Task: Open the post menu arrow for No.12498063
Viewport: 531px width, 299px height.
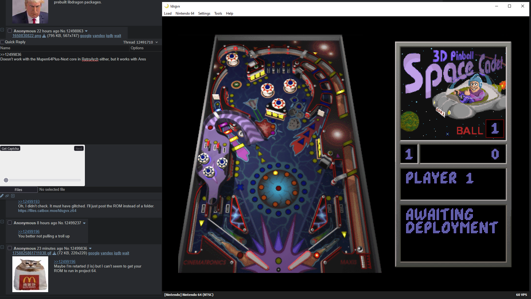Action: (86, 31)
